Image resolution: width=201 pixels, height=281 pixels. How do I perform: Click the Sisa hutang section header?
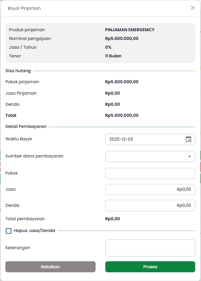pos(18,71)
